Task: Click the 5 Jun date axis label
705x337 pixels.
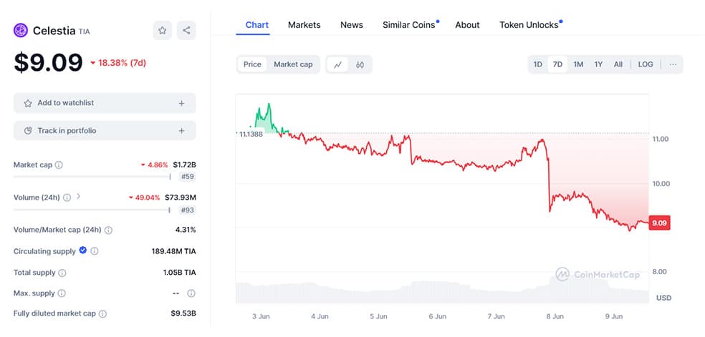Action: tap(378, 316)
